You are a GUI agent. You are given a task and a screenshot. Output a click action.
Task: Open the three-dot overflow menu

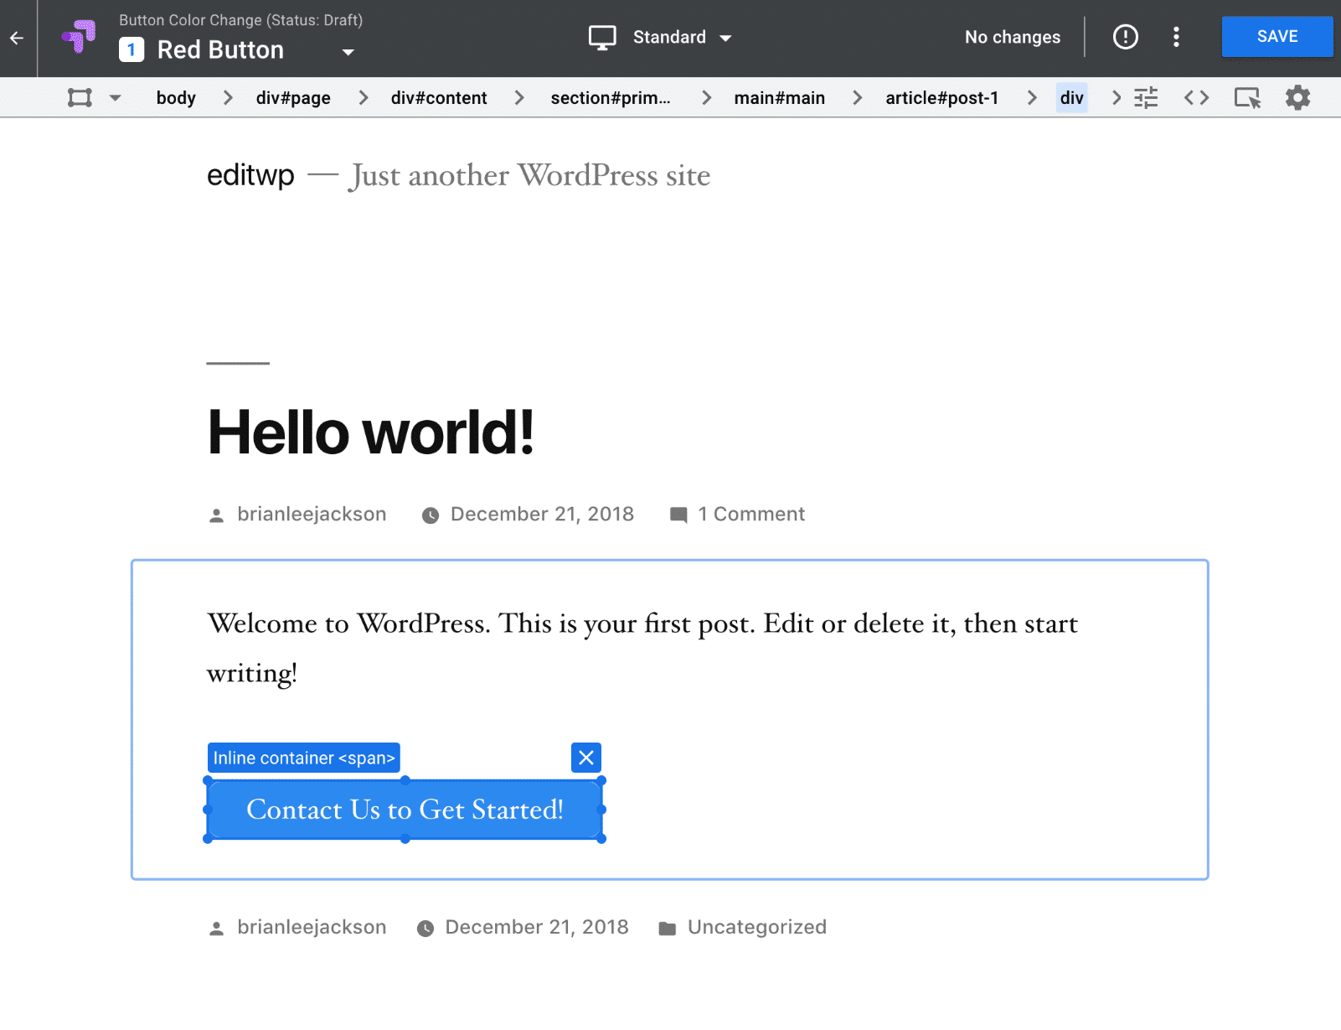click(1176, 37)
